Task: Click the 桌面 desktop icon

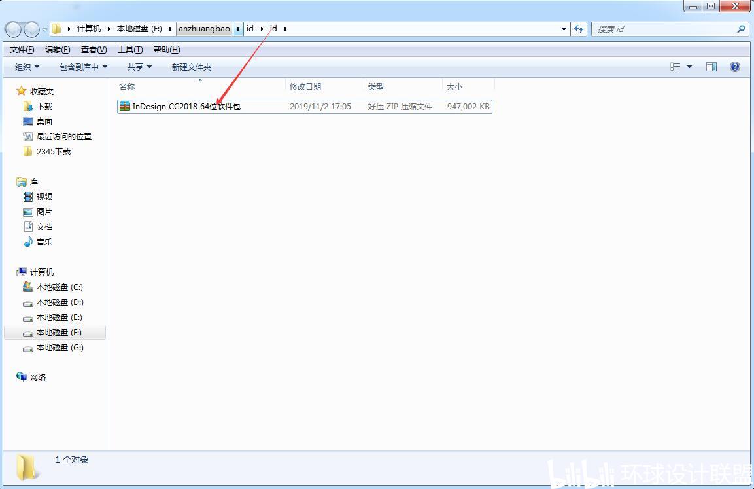Action: 28,121
